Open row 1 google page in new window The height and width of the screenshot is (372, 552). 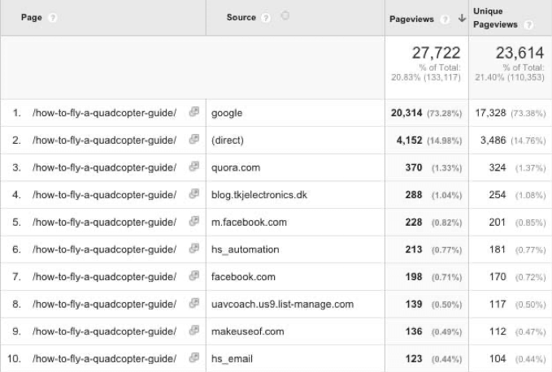point(194,112)
